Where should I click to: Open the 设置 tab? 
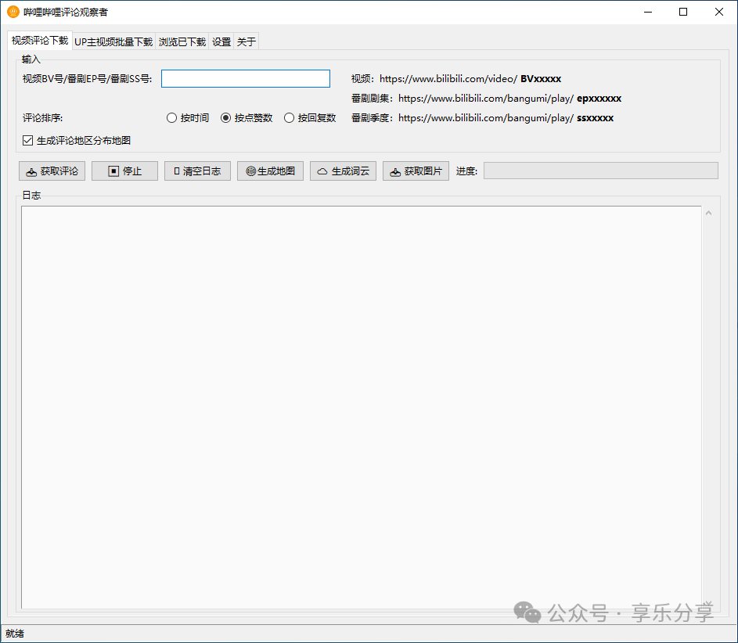[221, 42]
